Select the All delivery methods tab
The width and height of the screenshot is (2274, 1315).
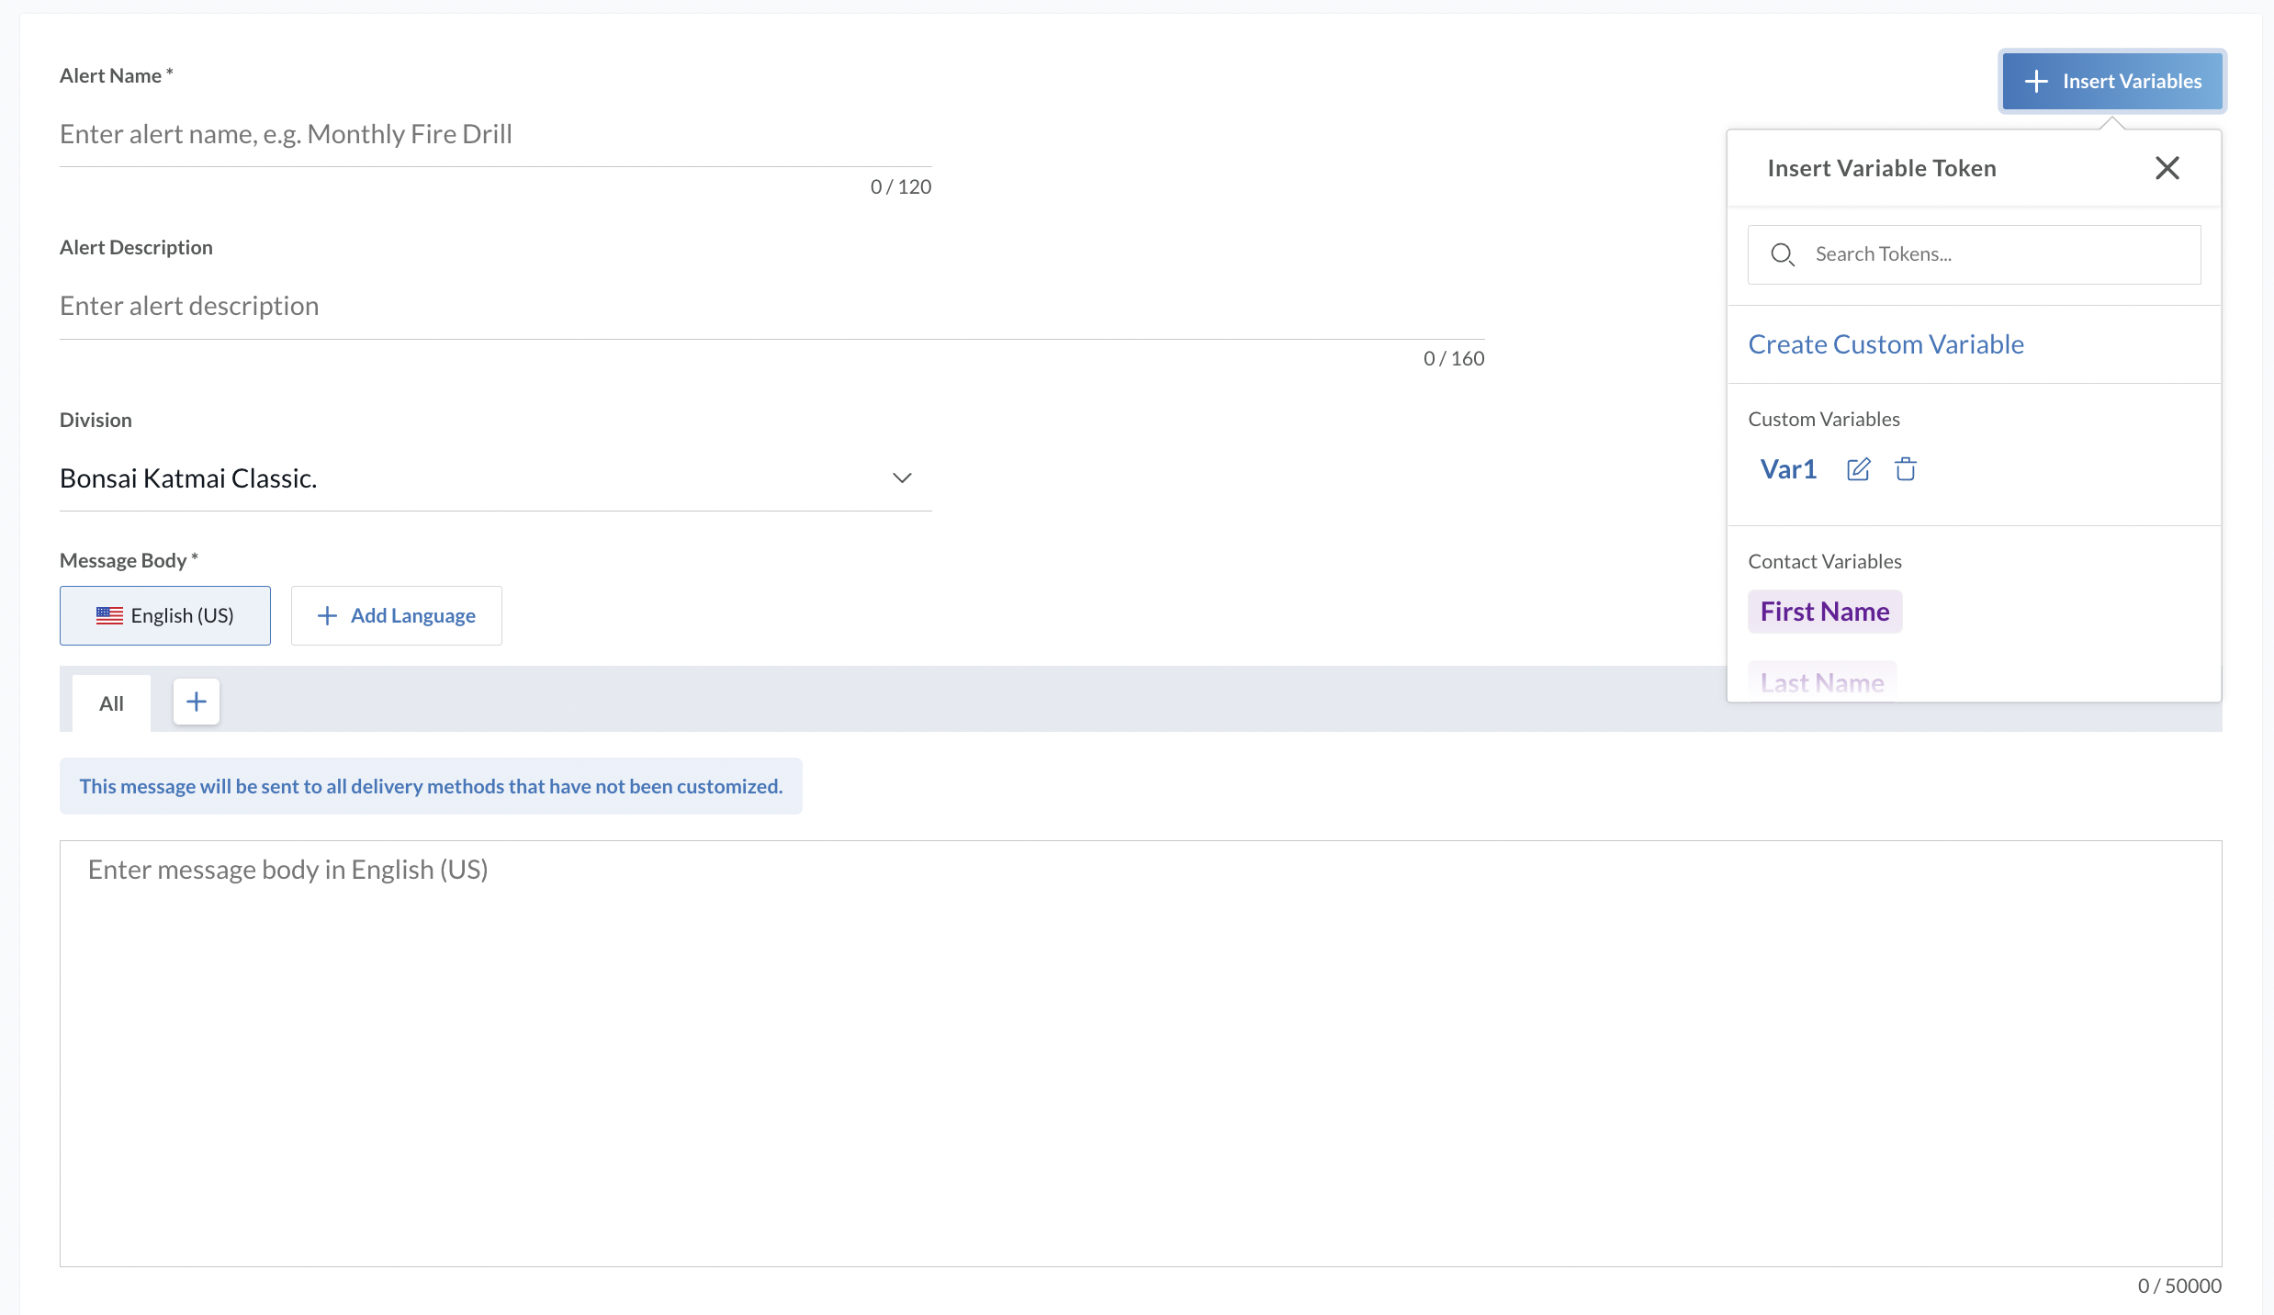click(x=111, y=703)
